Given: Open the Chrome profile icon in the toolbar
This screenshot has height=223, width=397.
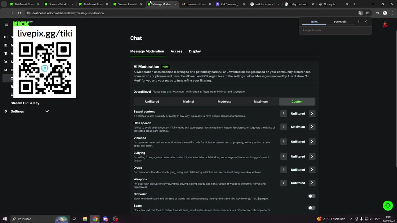Looking at the screenshot, I should click(x=385, y=13).
